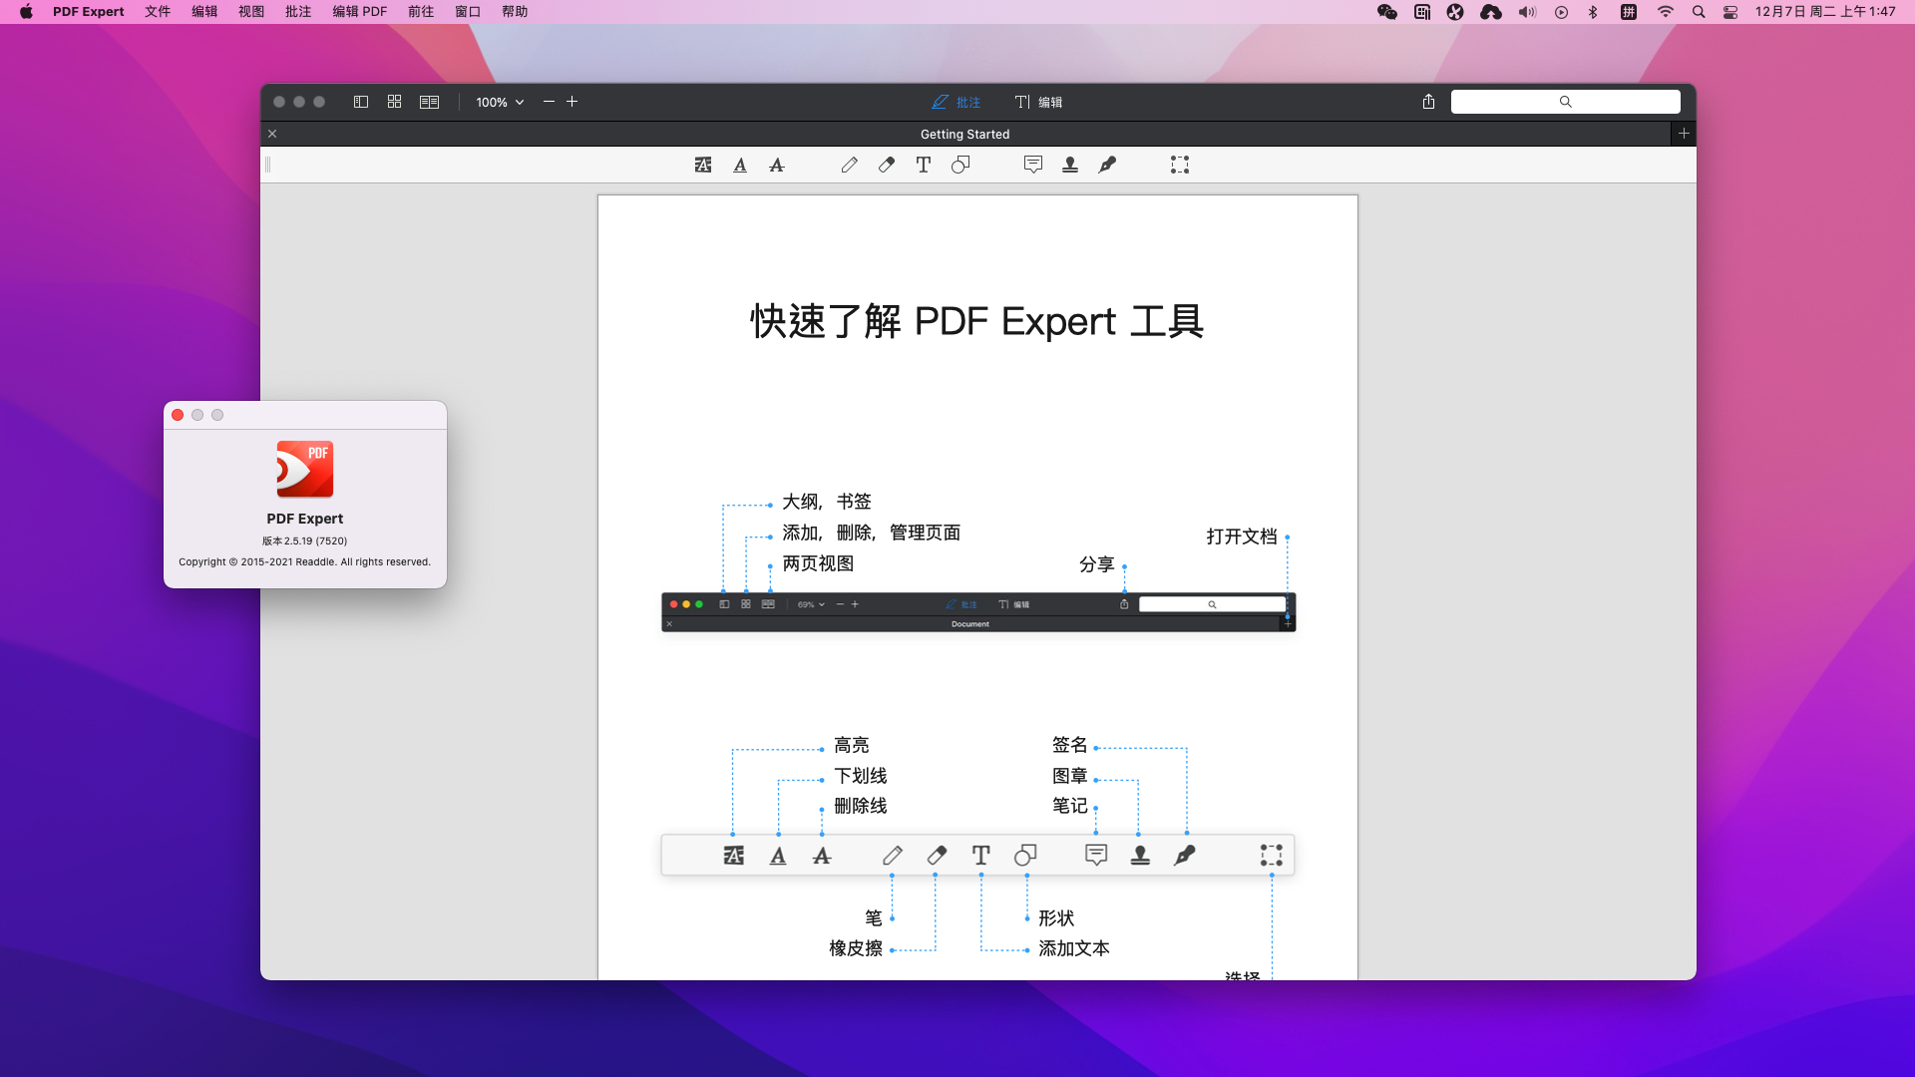This screenshot has height=1077, width=1915.
Task: Select the highlight tool
Action: click(702, 165)
